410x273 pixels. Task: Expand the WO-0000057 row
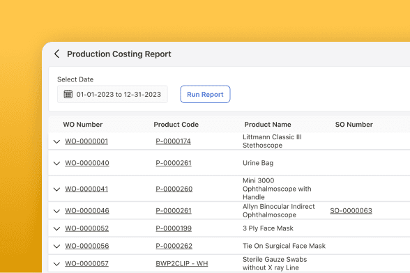tap(56, 264)
